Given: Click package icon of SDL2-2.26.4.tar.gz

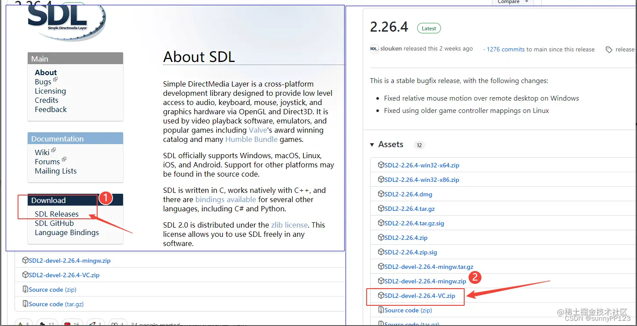Looking at the screenshot, I should 381,209.
